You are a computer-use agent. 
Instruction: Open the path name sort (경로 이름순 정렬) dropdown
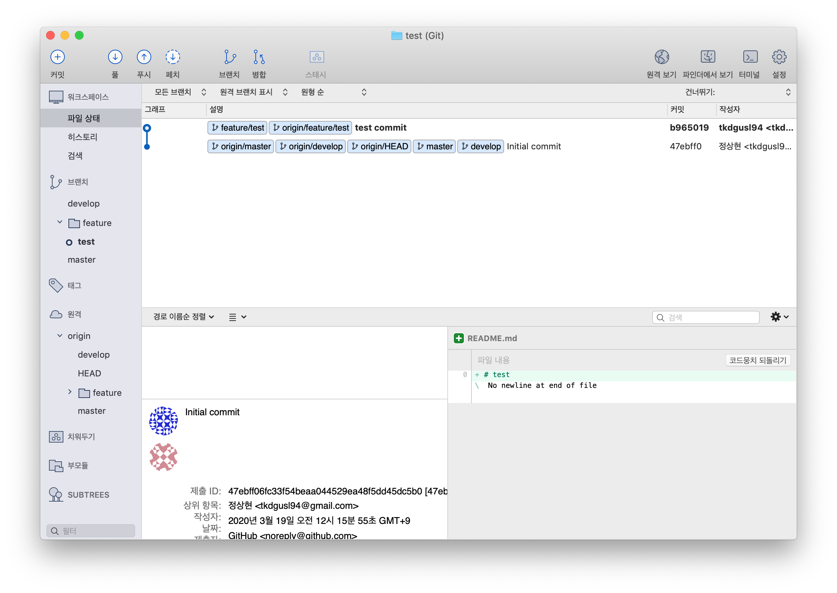(x=183, y=317)
